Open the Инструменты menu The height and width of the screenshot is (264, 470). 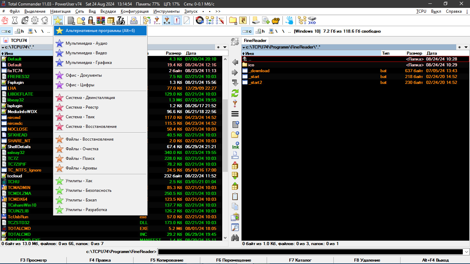tap(166, 11)
